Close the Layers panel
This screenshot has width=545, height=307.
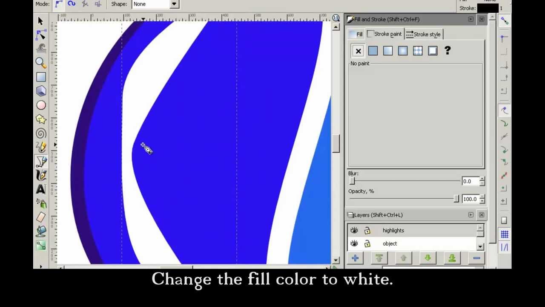click(x=482, y=215)
